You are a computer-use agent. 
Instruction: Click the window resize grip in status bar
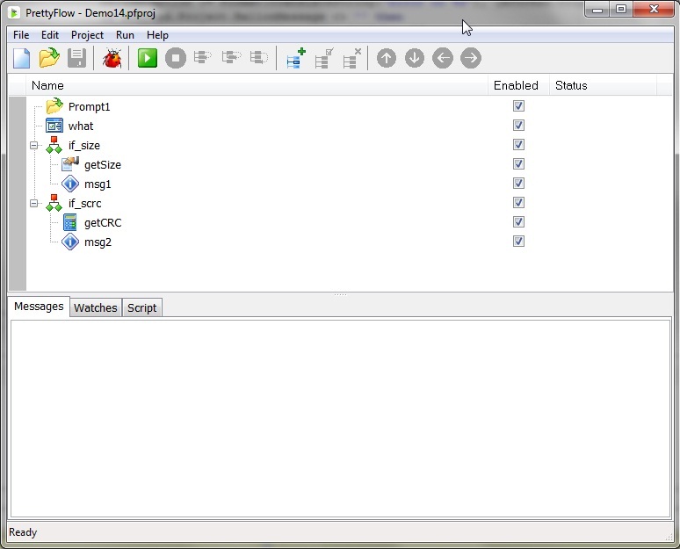[669, 537]
